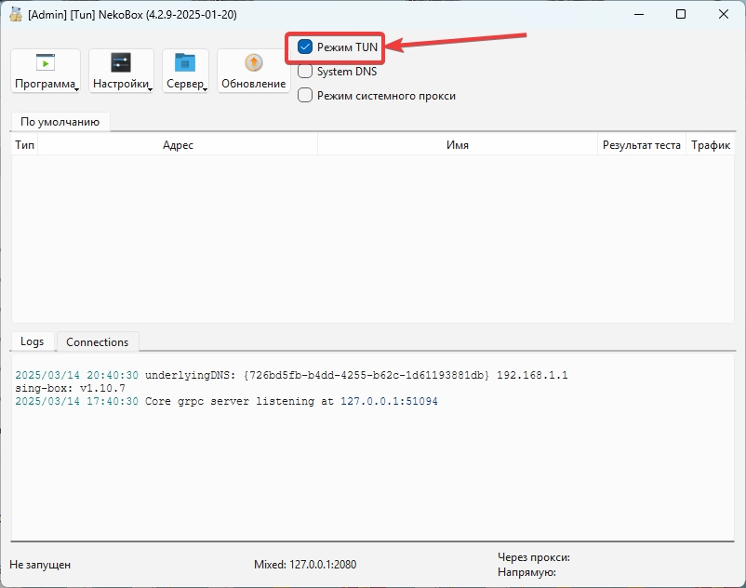746x588 pixels.
Task: Open the Настройки settings icon
Action: click(121, 63)
